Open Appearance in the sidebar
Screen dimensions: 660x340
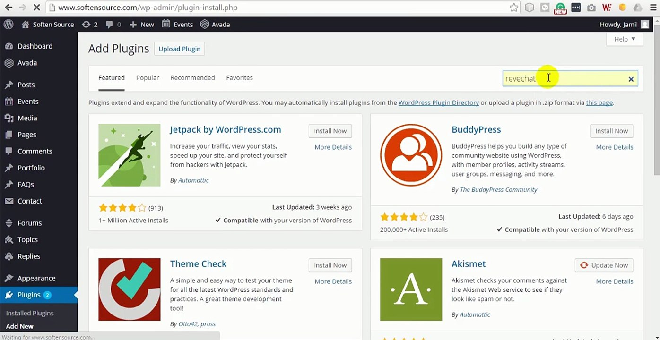tap(36, 278)
